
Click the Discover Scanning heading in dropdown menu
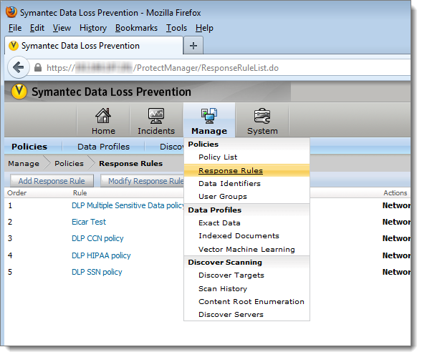(225, 263)
